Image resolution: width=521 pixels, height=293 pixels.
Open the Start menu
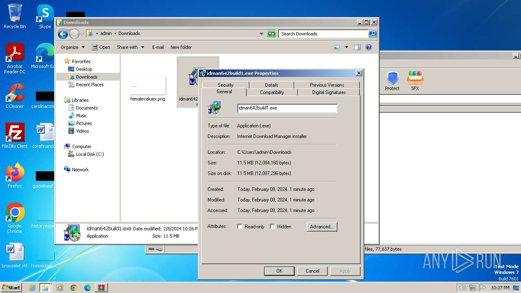tap(11, 288)
